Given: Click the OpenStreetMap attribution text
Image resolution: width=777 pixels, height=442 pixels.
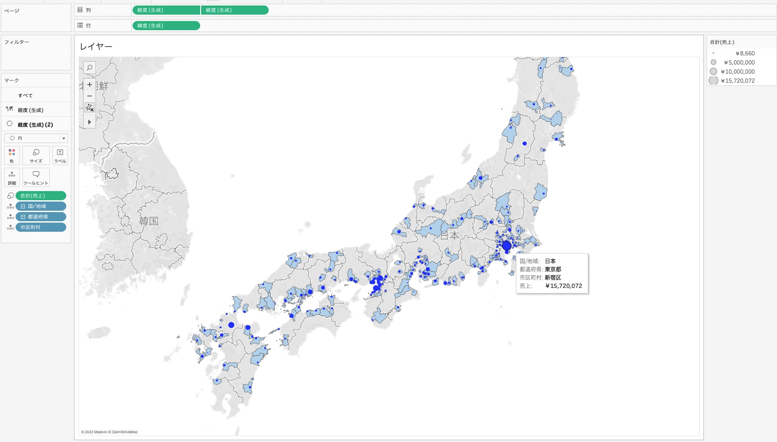Looking at the screenshot, I should (123, 432).
